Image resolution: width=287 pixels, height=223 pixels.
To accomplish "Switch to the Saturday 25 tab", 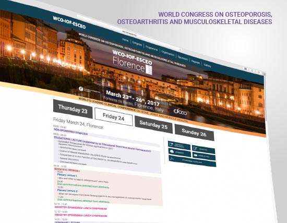I will point(153,125).
